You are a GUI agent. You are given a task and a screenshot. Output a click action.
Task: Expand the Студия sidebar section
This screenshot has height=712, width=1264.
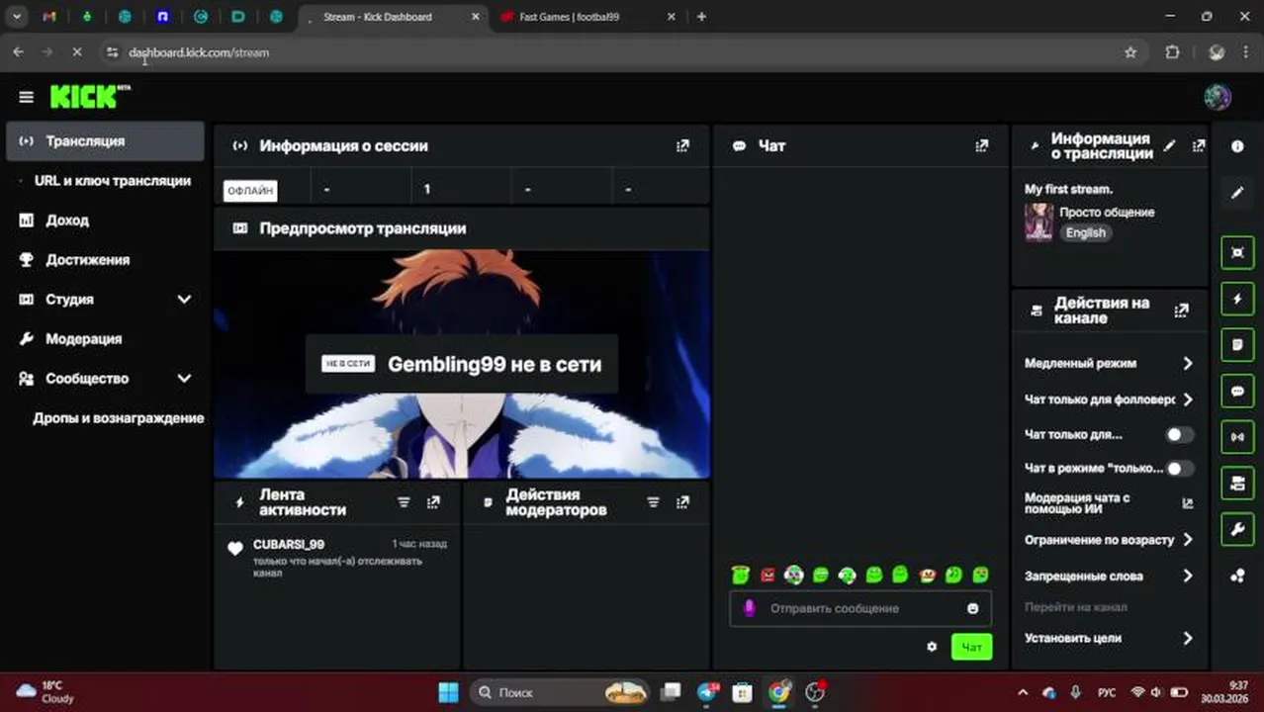coord(184,299)
